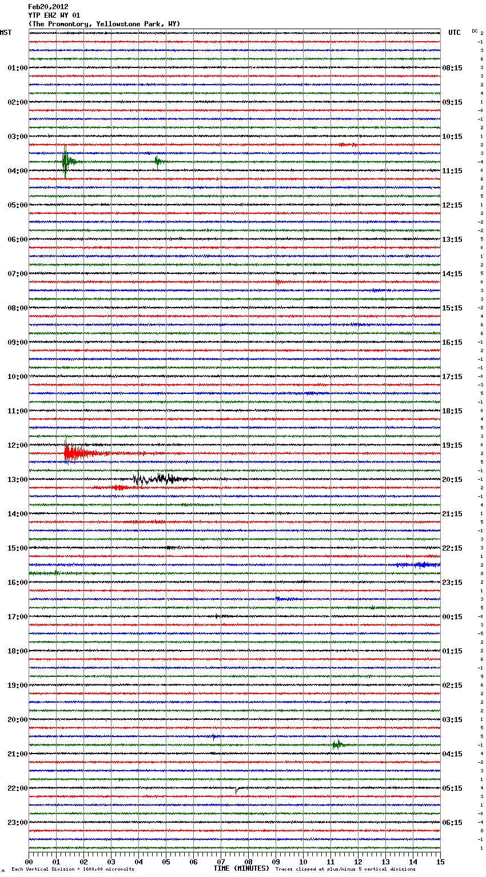Click minute 12 tick label on time axis
The image size is (486, 877).
(358, 862)
